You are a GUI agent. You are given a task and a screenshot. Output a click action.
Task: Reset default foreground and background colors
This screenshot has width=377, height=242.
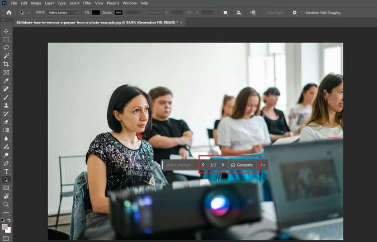[3, 220]
